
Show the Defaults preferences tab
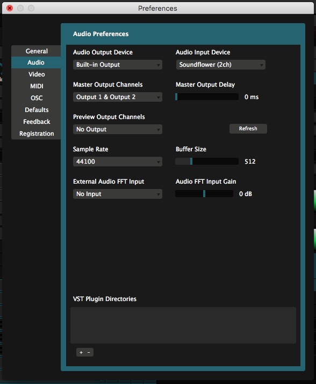pyautogui.click(x=36, y=110)
